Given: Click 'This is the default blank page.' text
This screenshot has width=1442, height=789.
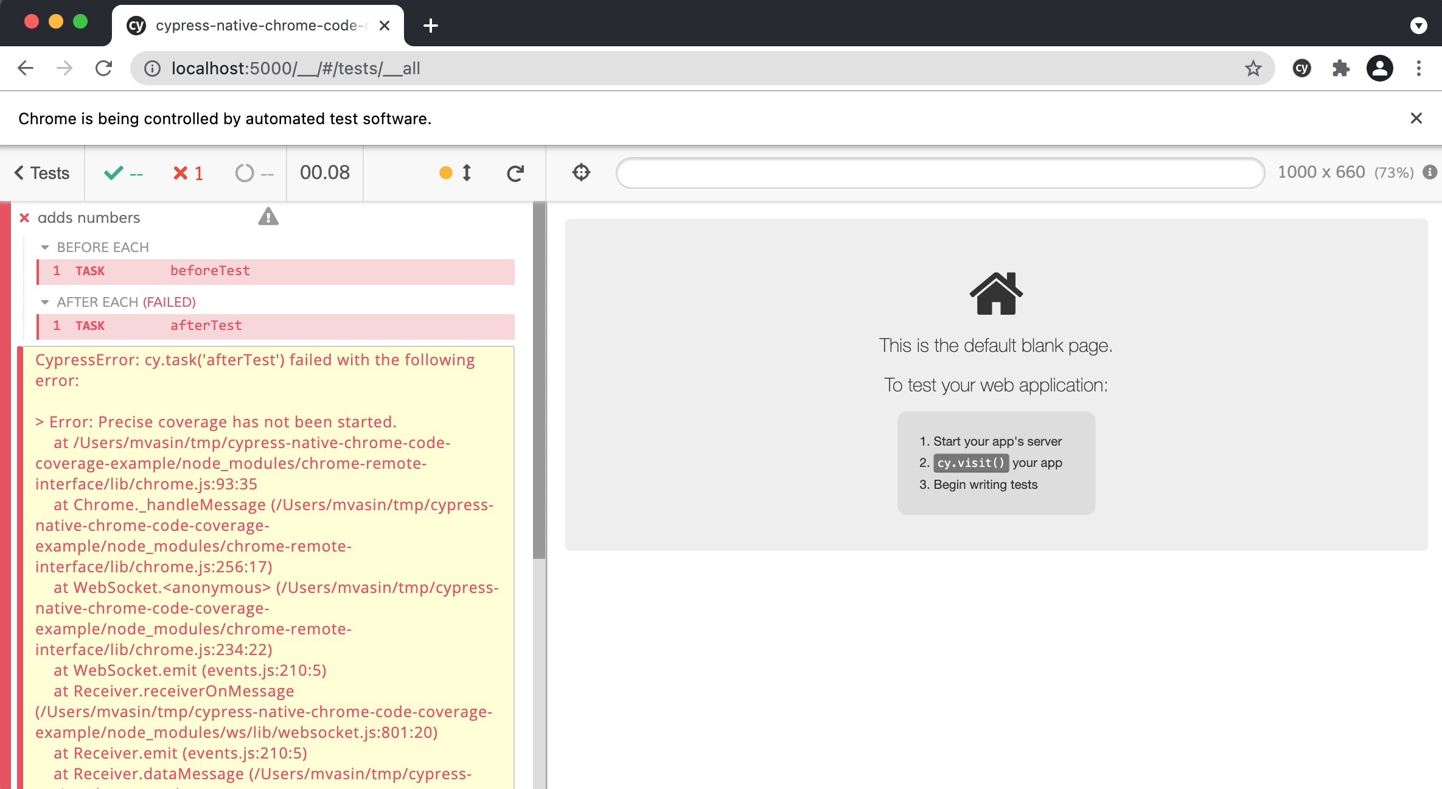Looking at the screenshot, I should coord(996,345).
